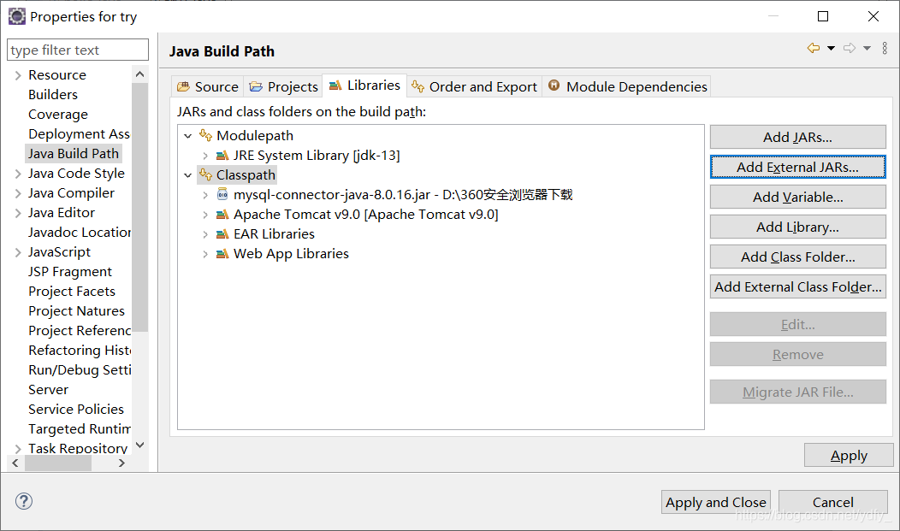Click sidebar scroll down arrow
This screenshot has height=531, width=900.
coord(139,445)
